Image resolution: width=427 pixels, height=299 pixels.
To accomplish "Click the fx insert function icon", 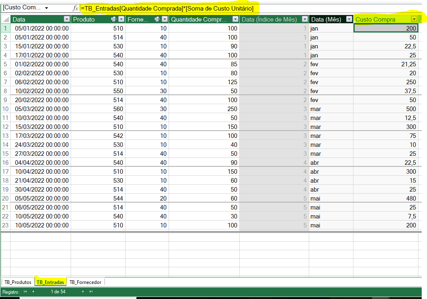I will pyautogui.click(x=76, y=8).
